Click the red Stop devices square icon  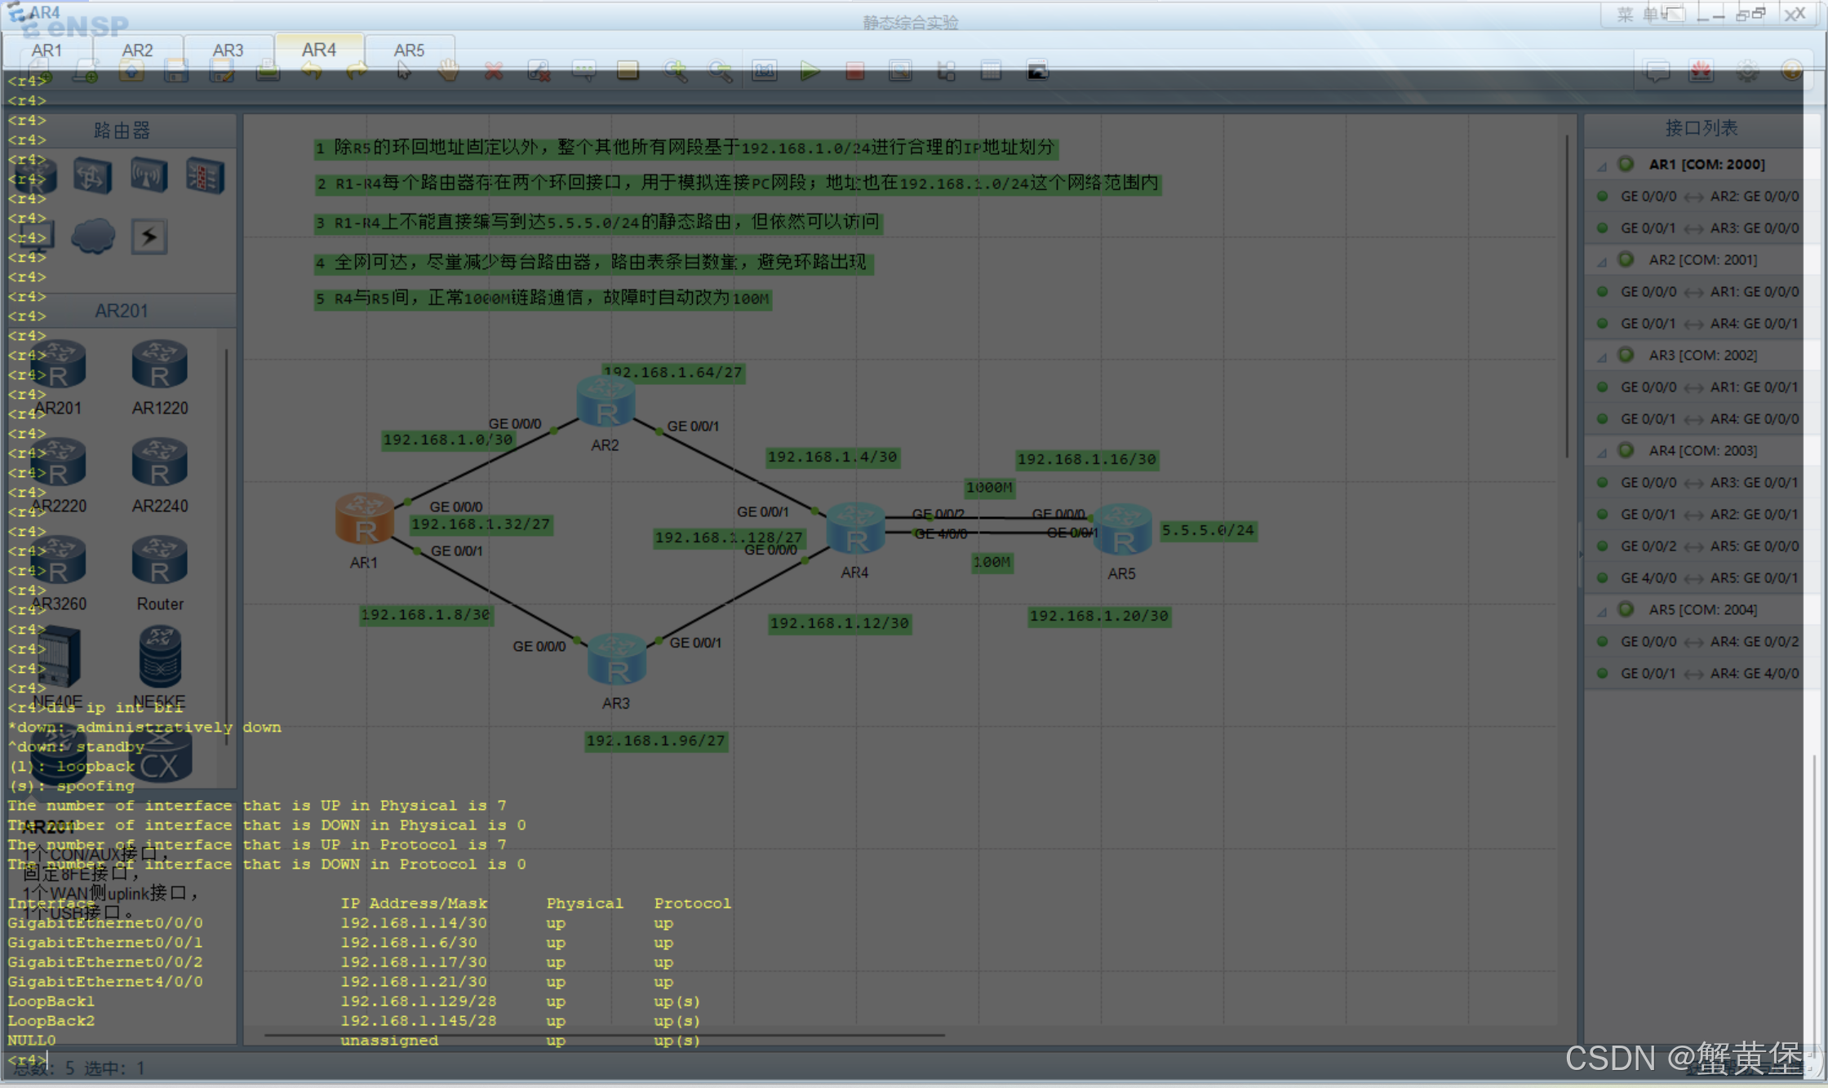pyautogui.click(x=854, y=72)
